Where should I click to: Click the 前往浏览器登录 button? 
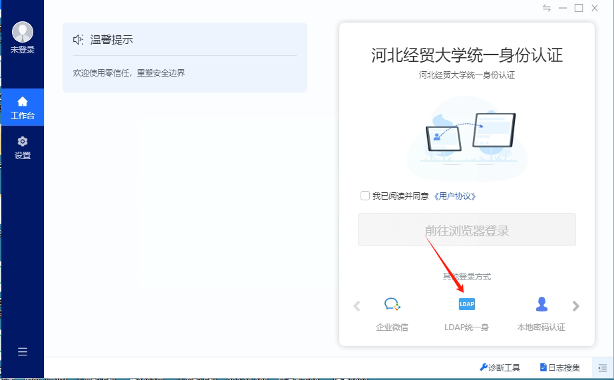[467, 230]
